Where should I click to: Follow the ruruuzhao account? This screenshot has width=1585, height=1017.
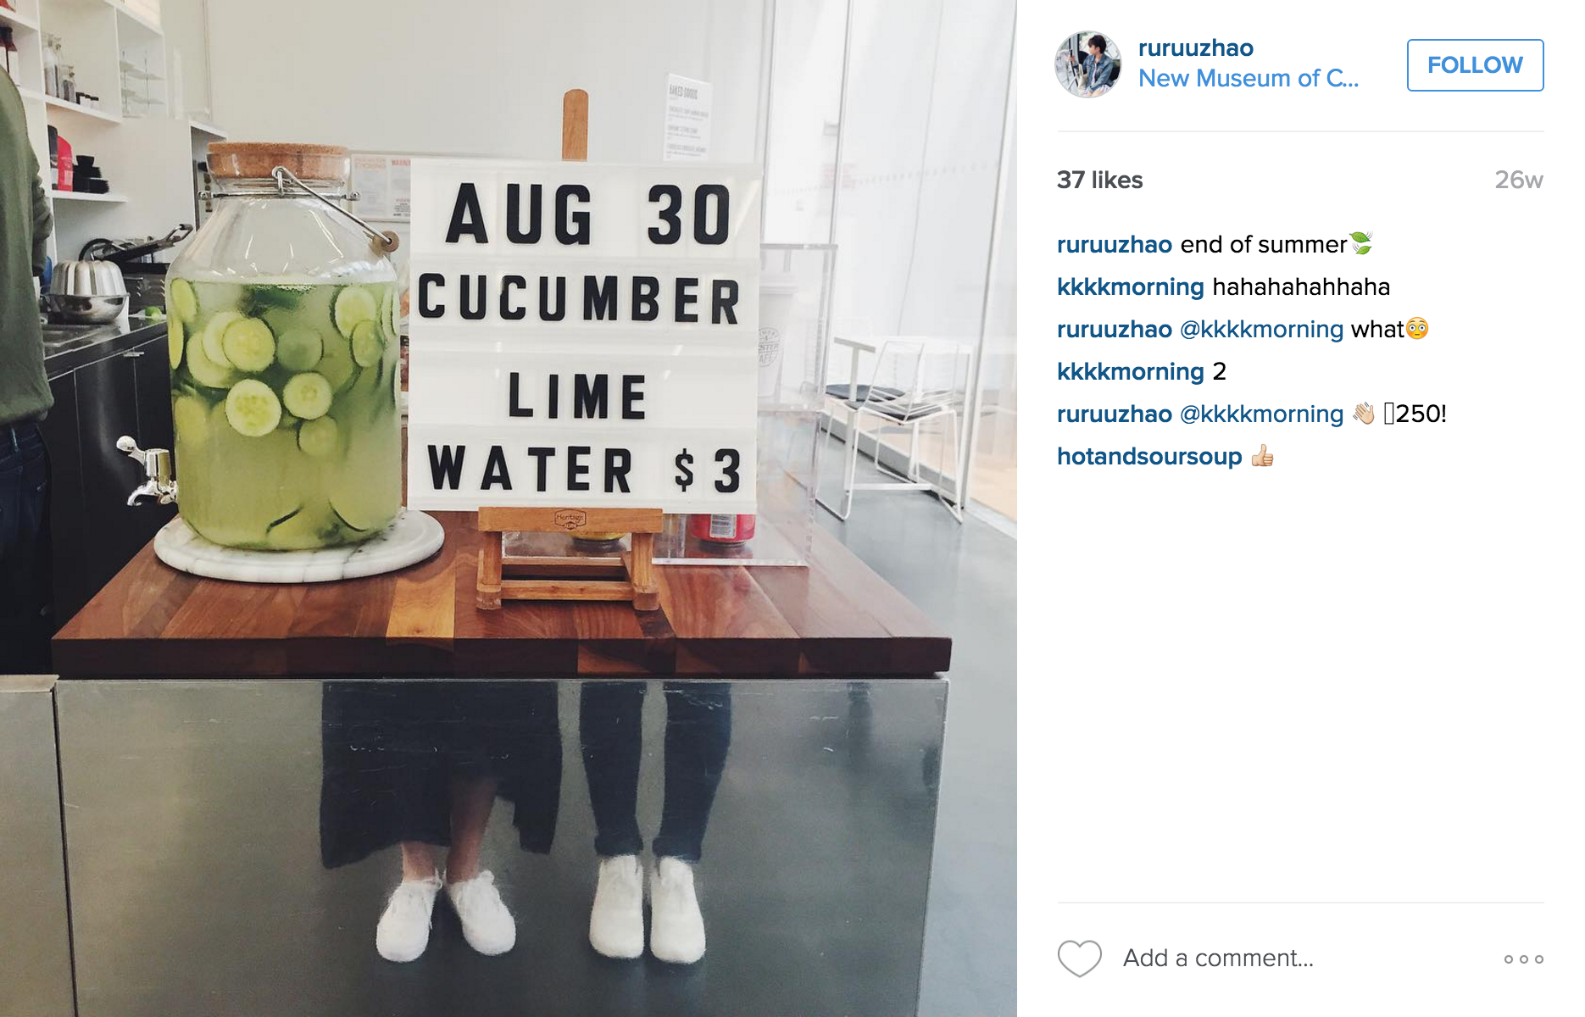pyautogui.click(x=1475, y=65)
